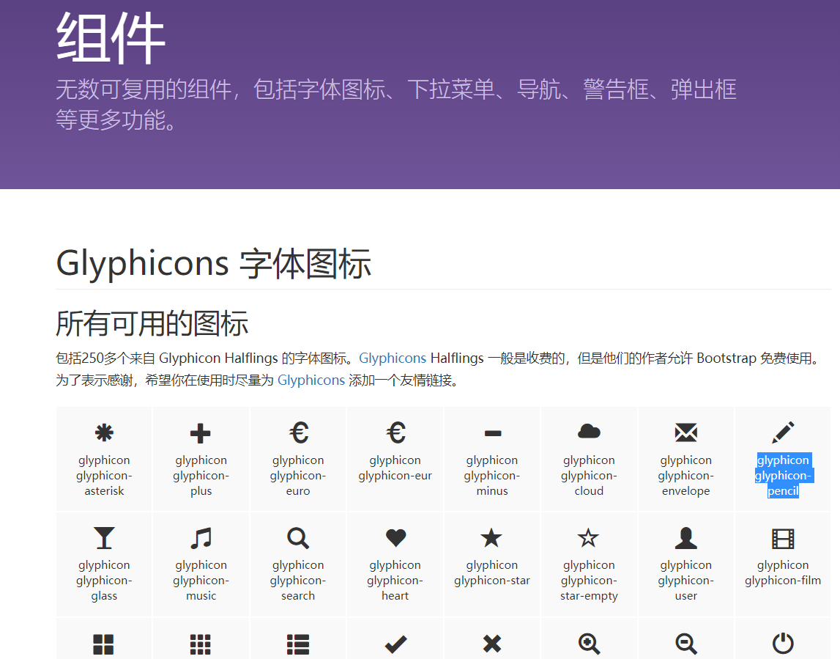
Task: Click the glyphicon-star-empty label text
Action: click(589, 580)
